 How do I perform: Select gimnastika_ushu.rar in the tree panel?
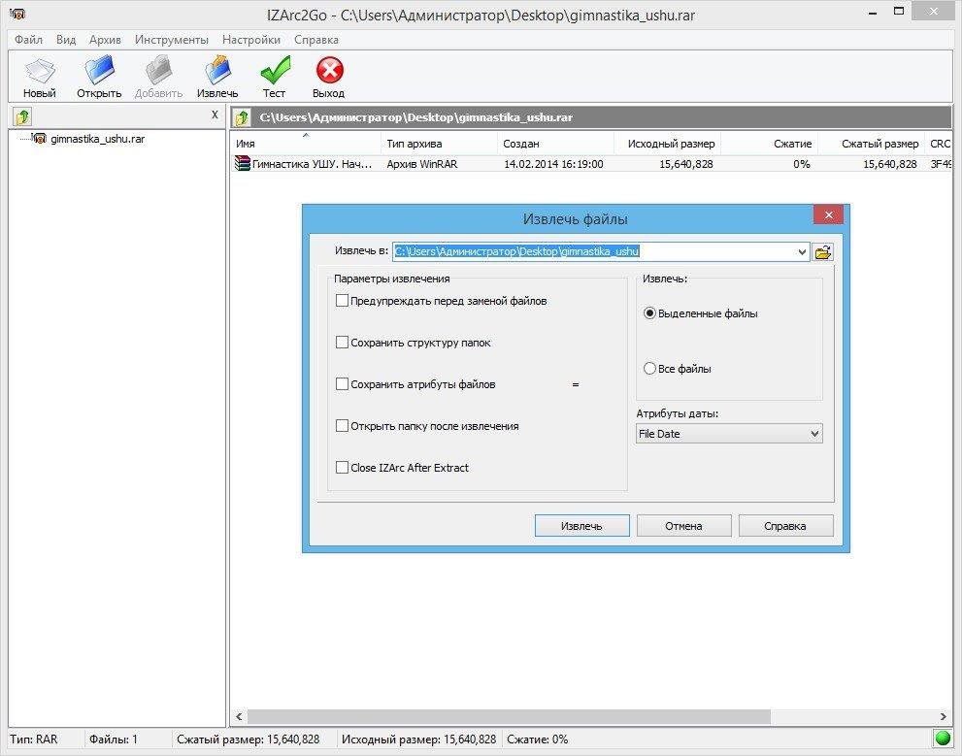coord(97,139)
